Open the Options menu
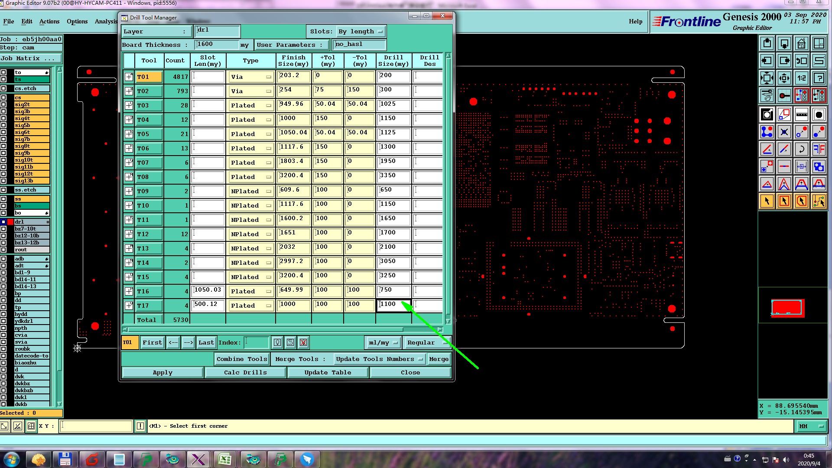Screen dimensions: 832x468 77,21
